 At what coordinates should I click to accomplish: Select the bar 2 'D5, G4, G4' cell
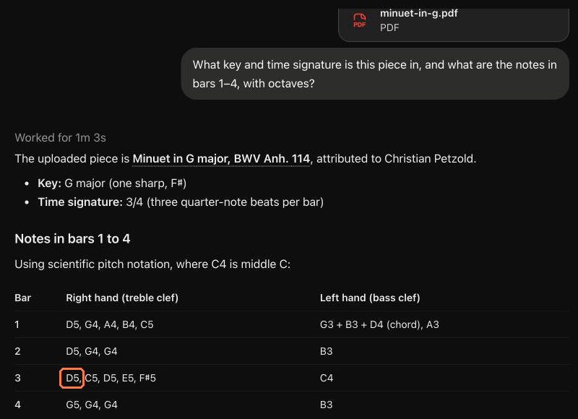92,351
